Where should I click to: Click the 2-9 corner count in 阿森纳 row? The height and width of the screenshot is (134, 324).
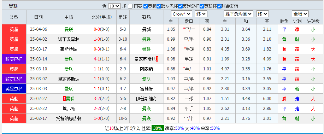(123, 69)
